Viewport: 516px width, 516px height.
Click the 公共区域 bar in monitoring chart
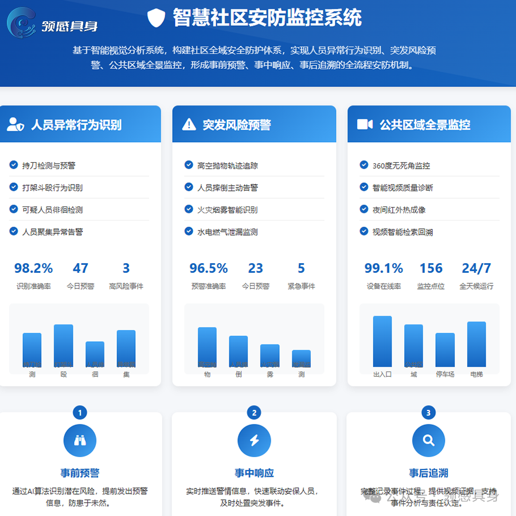[x=413, y=346]
